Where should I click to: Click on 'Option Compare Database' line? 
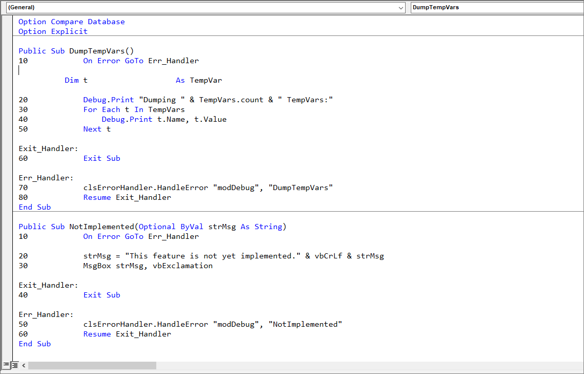pyautogui.click(x=71, y=22)
